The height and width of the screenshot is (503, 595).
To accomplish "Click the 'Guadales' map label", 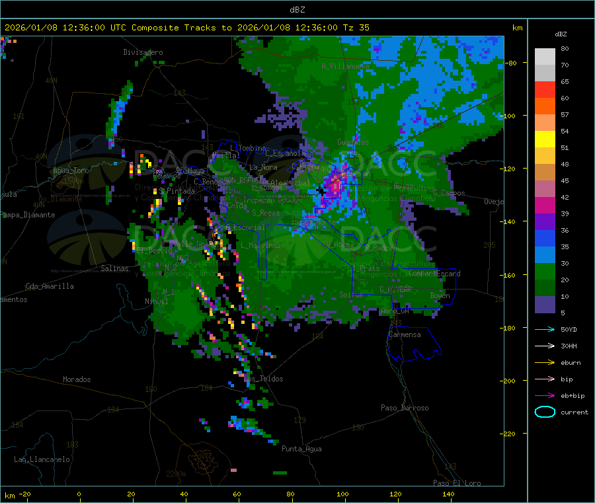I will (x=353, y=142).
